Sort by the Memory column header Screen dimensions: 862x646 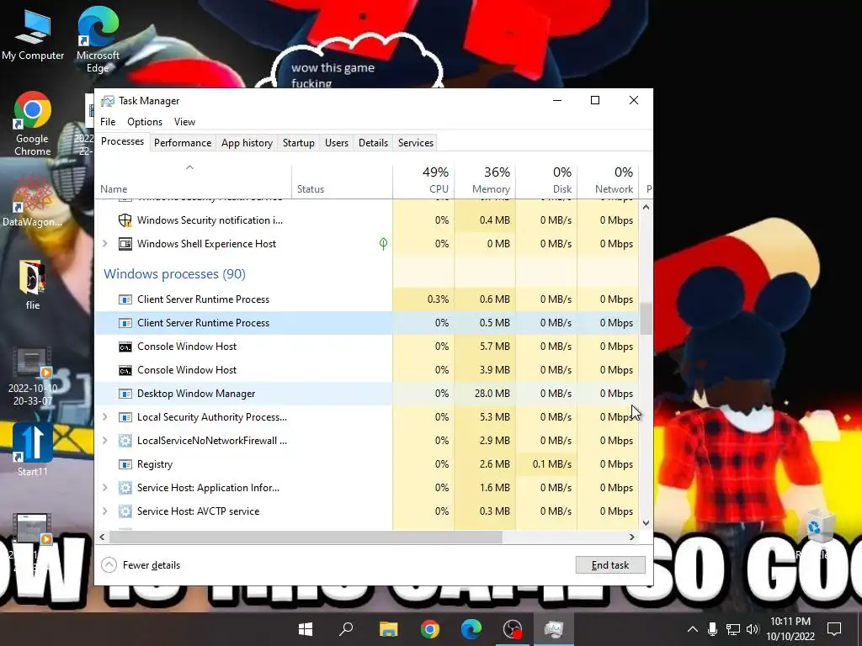point(486,181)
